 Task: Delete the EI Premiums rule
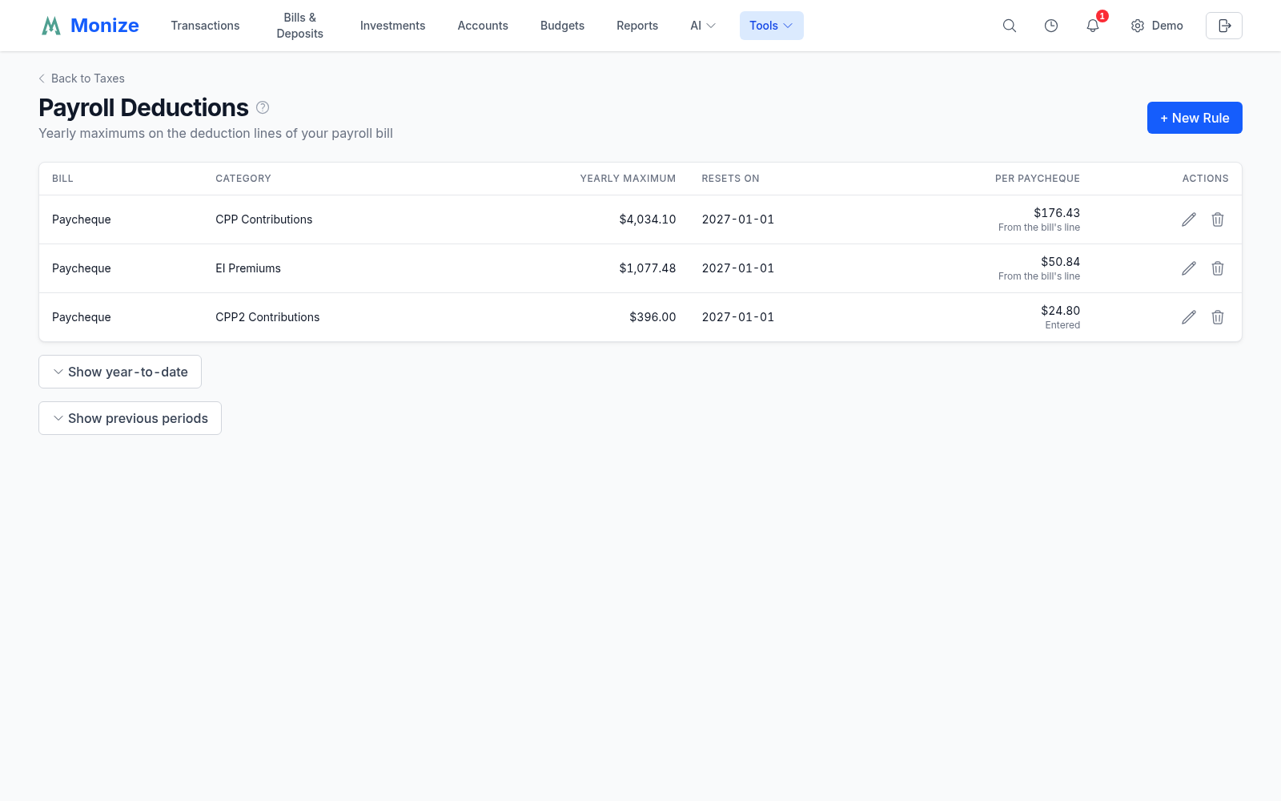tap(1218, 268)
